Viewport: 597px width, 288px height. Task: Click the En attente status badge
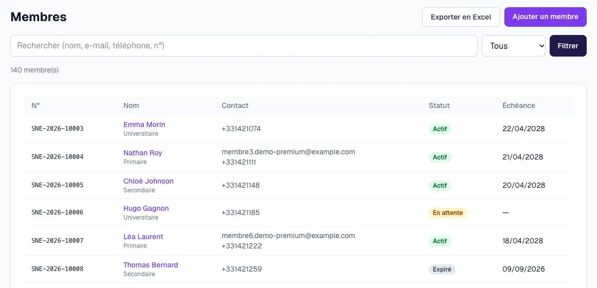448,213
